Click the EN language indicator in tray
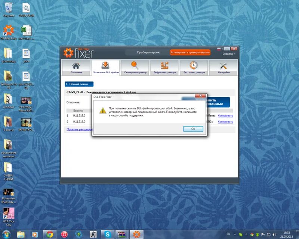The height and width of the screenshot is (239, 299). coord(228,234)
